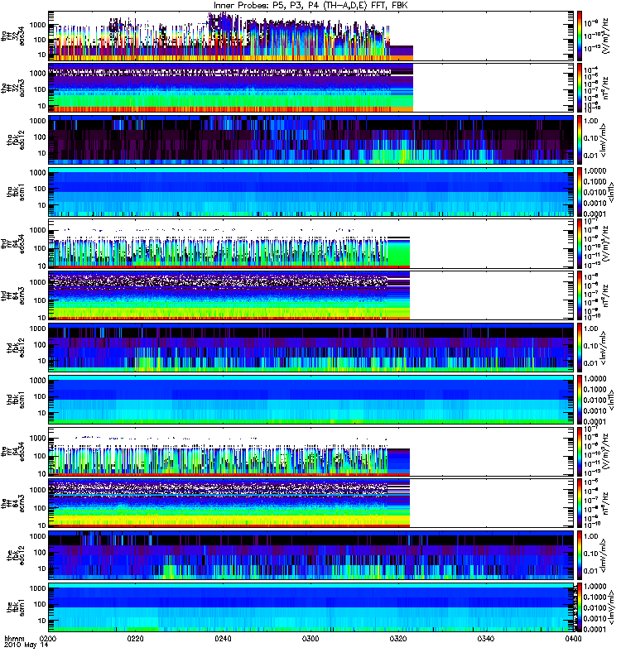Select the tha fff 32 edc34 spectrogram panel
The image size is (621, 662).
311,36
